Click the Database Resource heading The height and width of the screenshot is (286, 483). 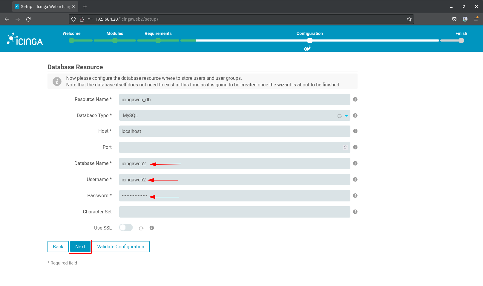[75, 67]
